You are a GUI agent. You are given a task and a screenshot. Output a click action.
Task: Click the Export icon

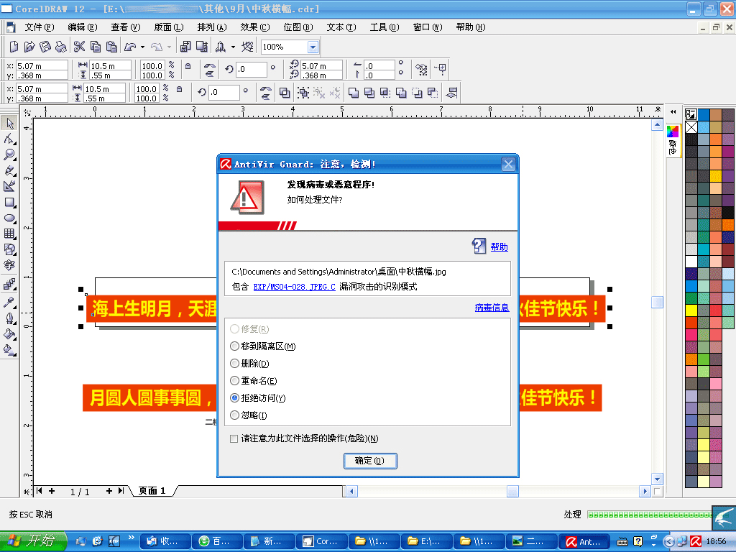coord(202,47)
